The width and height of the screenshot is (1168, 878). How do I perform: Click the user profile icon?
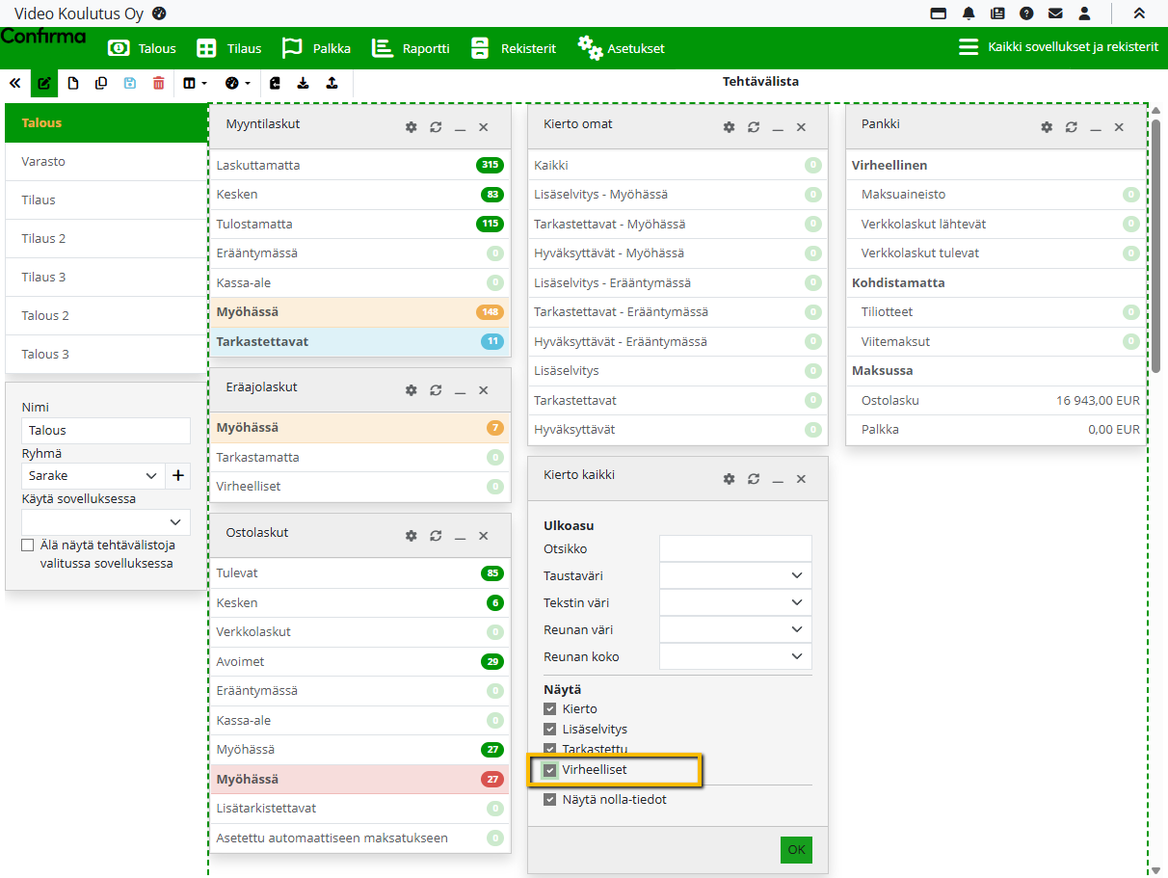1084,13
